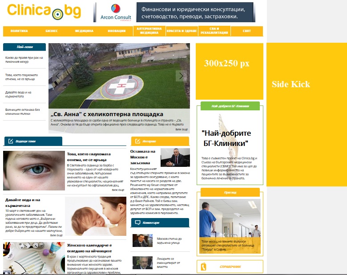The width and height of the screenshot is (347, 275).
Task: Click the speech bubble icon beside Коментари
Action: click(137, 222)
